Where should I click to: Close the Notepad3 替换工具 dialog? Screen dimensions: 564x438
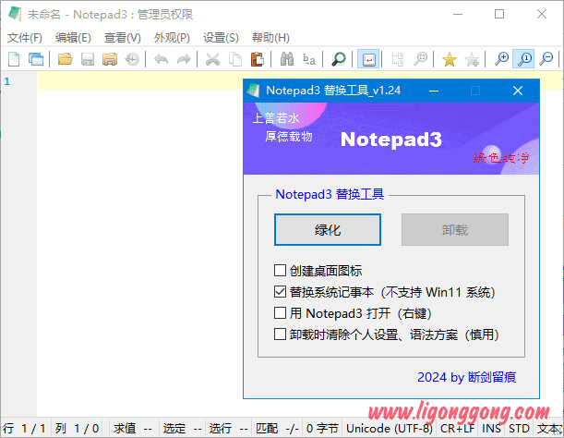pyautogui.click(x=518, y=91)
